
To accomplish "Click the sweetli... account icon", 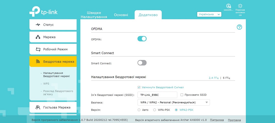I will [228, 6].
